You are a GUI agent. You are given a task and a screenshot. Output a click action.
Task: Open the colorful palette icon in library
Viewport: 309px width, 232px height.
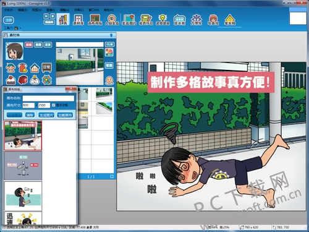(x=109, y=53)
